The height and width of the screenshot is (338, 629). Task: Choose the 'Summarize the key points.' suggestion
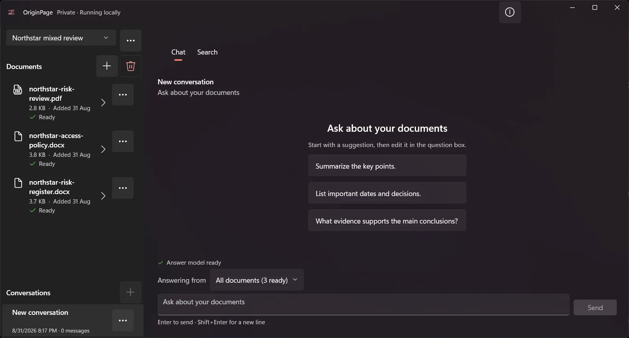pos(387,165)
